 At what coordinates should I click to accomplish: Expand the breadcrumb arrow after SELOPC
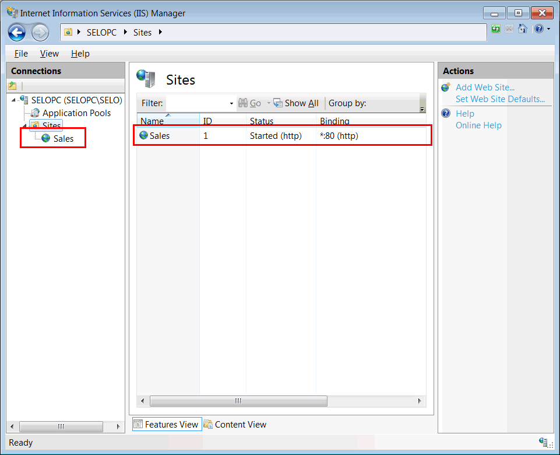[125, 32]
